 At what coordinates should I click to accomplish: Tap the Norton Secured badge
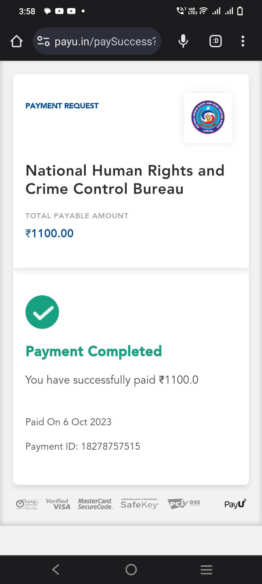(27, 504)
